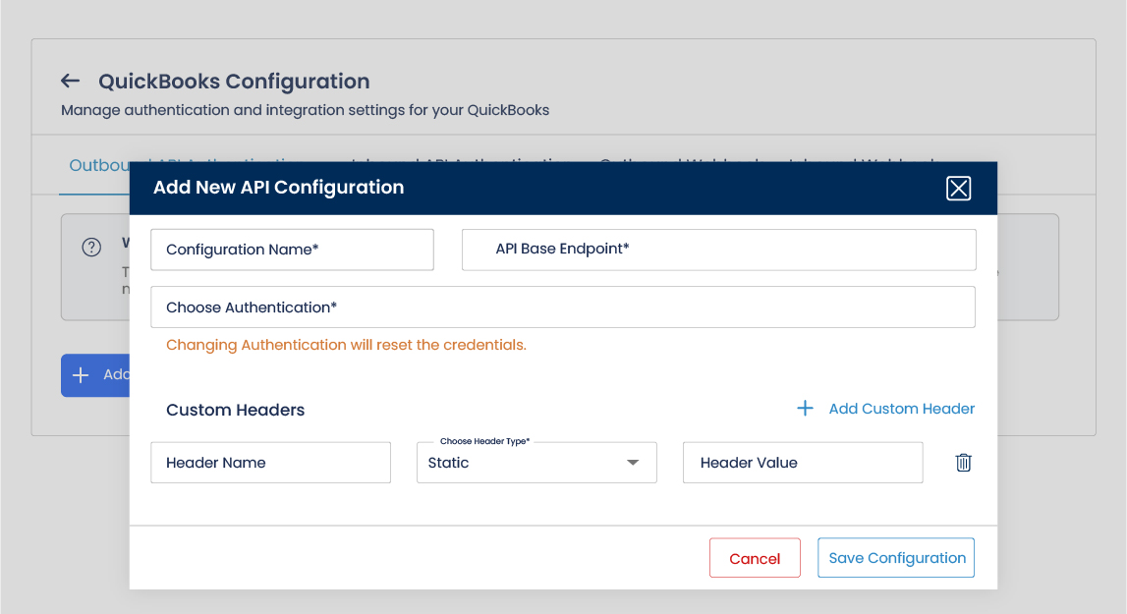Click the Save Configuration button
Viewport: 1127px width, 614px height.
895,558
